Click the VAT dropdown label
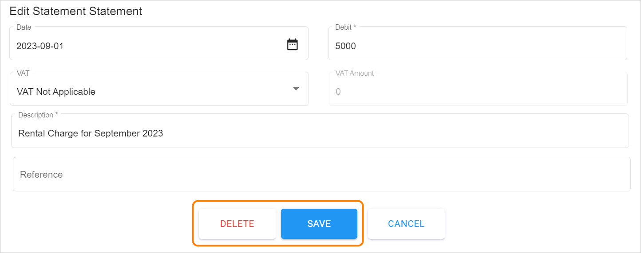This screenshot has width=641, height=253. [x=23, y=73]
